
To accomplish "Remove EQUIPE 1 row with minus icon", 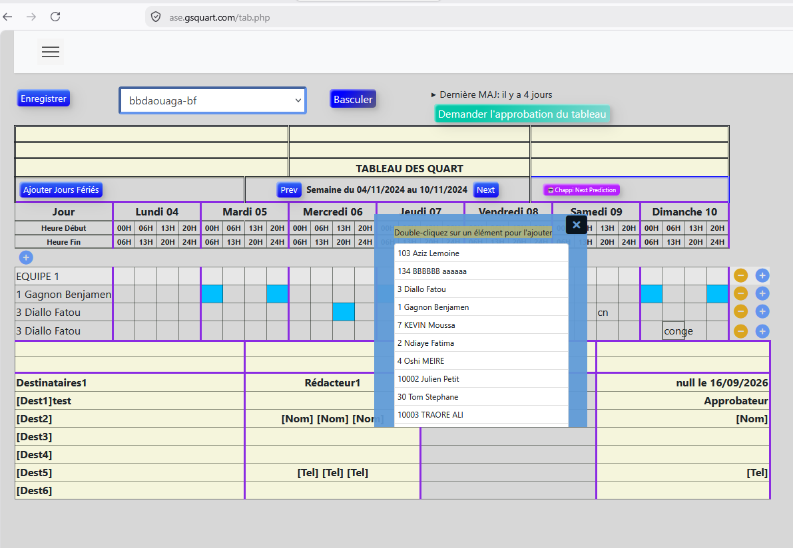I will [x=740, y=275].
